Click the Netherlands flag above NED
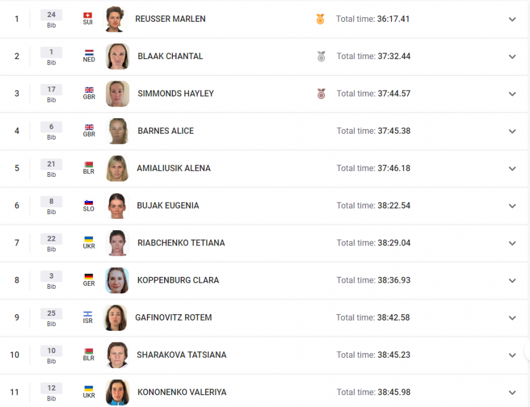Image resolution: width=530 pixels, height=407 pixels. click(x=89, y=53)
